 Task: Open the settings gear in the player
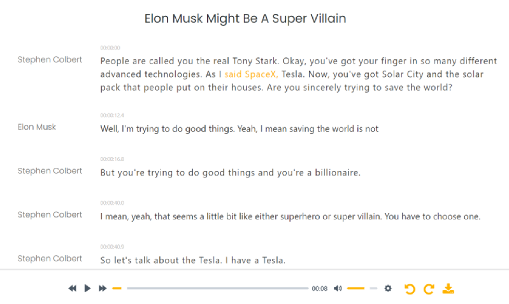388,289
